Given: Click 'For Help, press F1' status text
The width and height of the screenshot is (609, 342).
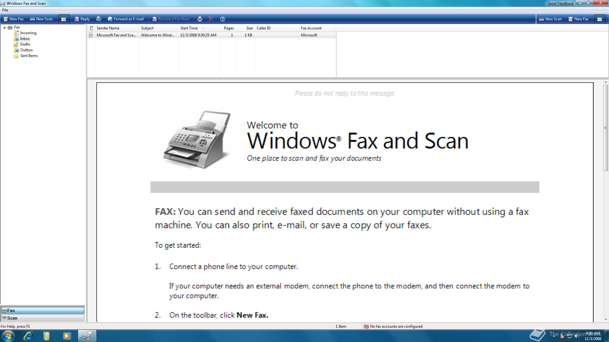Looking at the screenshot, I should [x=15, y=326].
